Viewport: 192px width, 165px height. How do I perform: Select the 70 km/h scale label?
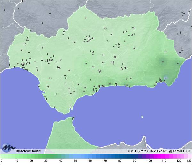pos(105,161)
